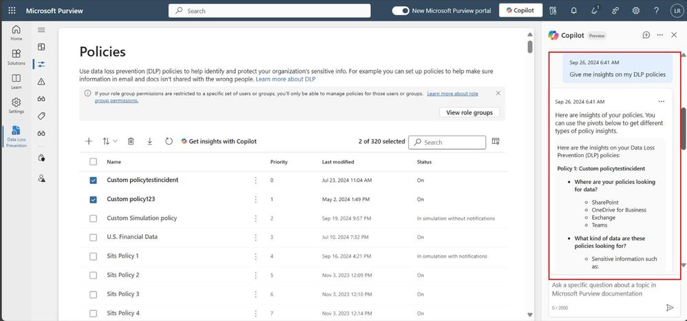Screen dimensions: 687x321
Task: Select the Policies sliders icon in subnav
Action: pyautogui.click(x=41, y=64)
